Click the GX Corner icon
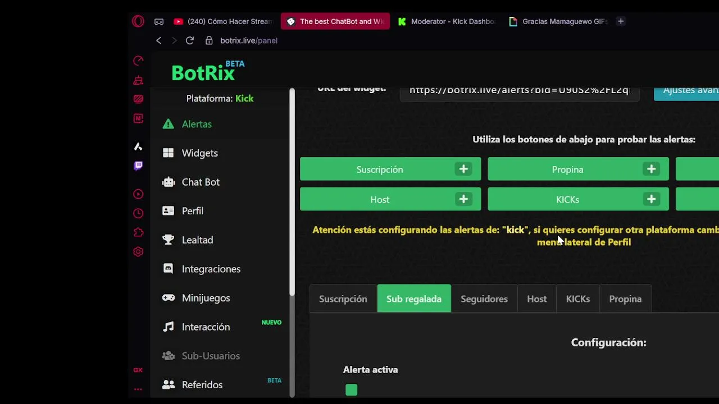 [x=138, y=370]
